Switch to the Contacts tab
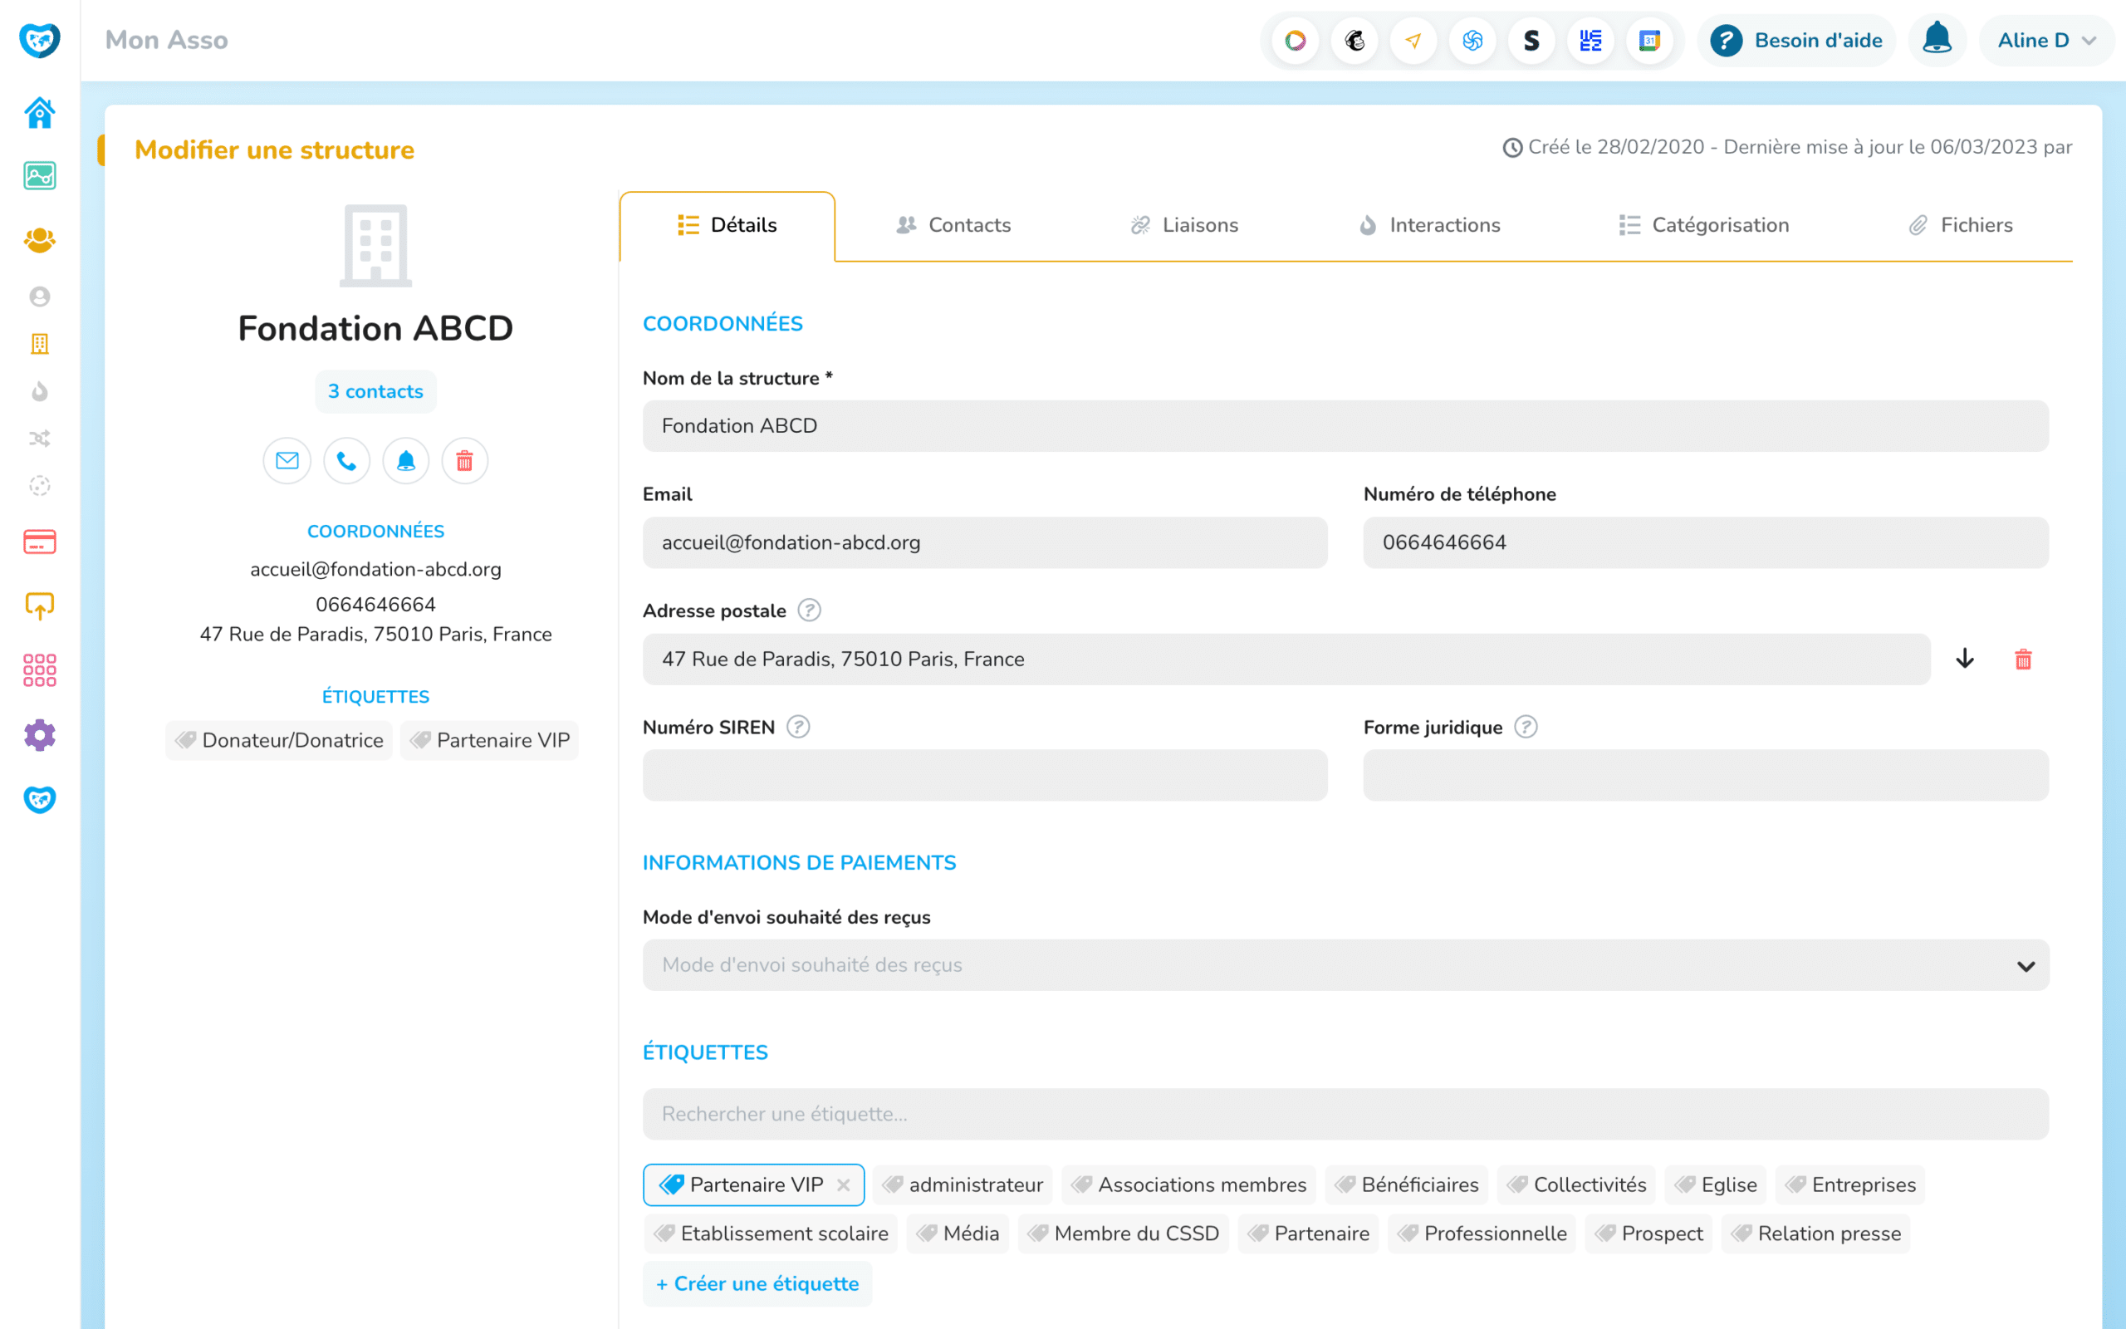 point(954,225)
